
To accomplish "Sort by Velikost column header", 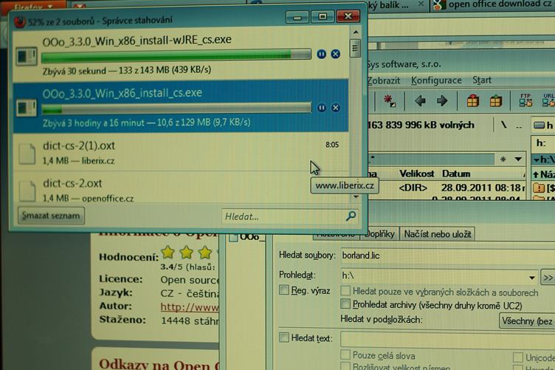I will click(416, 174).
